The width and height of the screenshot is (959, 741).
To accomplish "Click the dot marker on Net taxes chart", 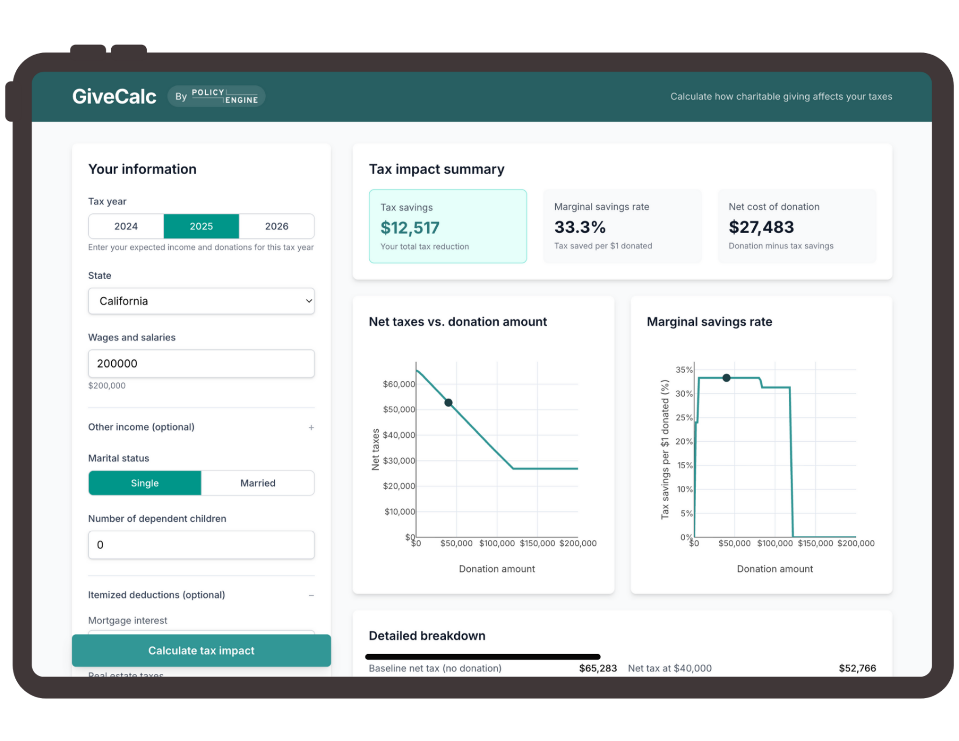I will tap(448, 403).
